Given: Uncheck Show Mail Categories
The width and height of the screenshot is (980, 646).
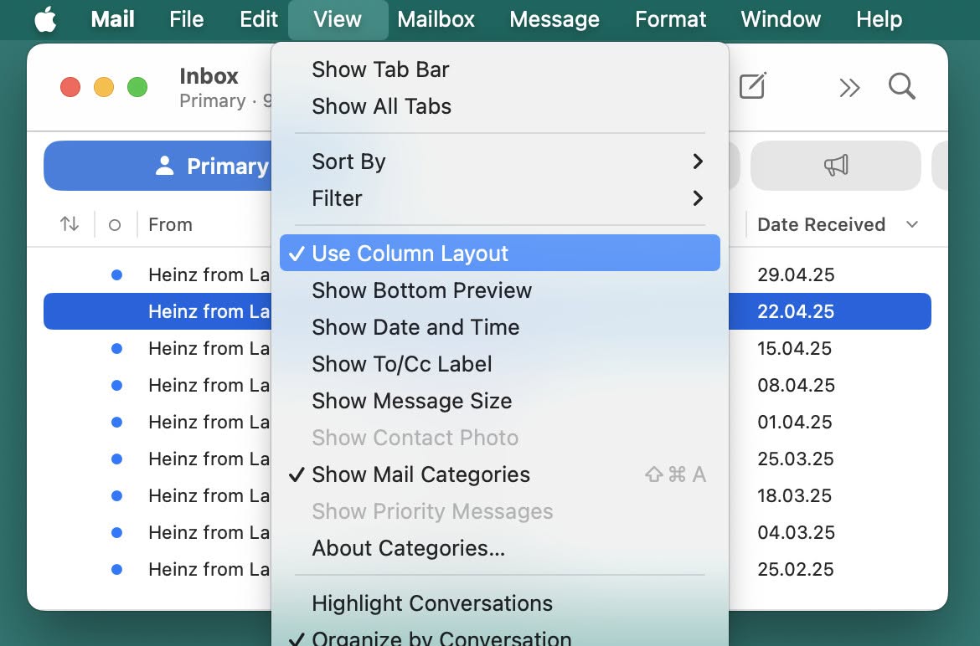Looking at the screenshot, I should click(500, 474).
